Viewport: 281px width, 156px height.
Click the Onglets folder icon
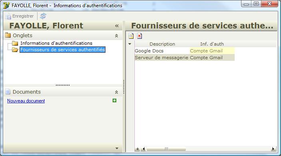[x=8, y=35]
